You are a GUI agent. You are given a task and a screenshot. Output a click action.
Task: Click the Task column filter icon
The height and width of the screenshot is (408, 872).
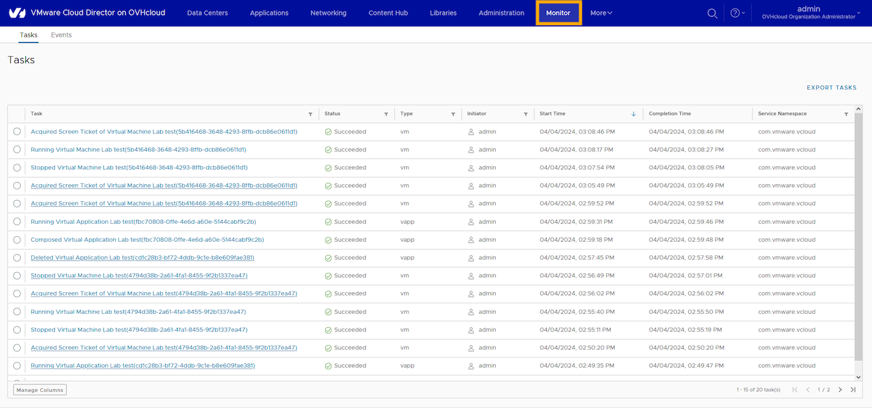(311, 114)
